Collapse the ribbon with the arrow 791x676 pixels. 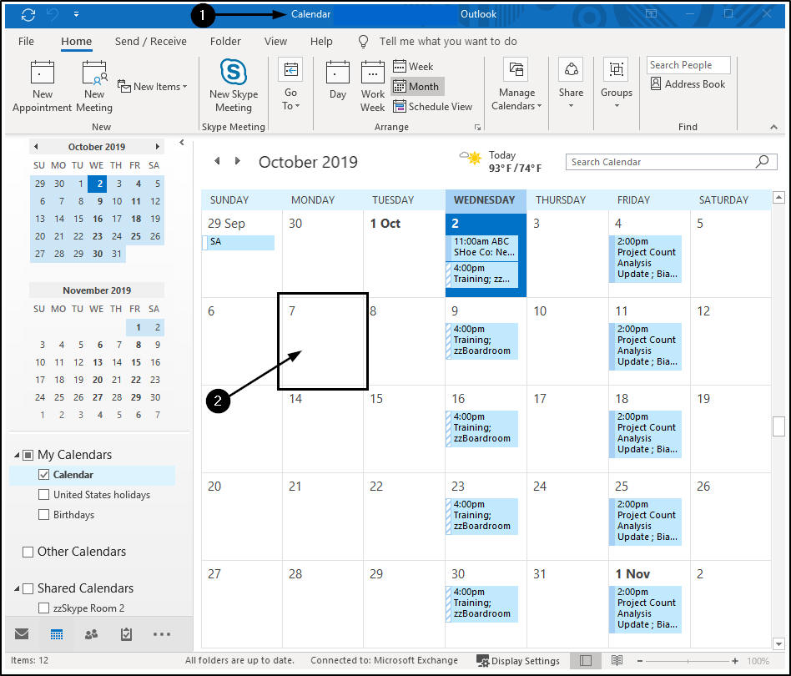tap(773, 127)
